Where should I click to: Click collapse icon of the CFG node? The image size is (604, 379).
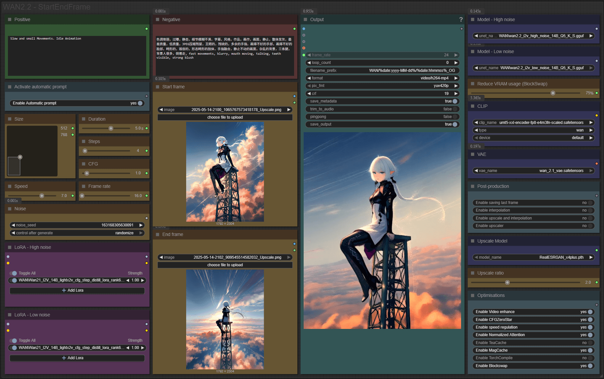84,164
